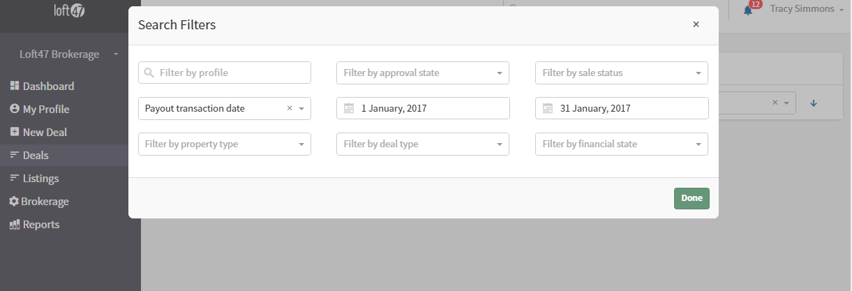Open the Payout transaction date dropdown
Screen dimensions: 852x291
tap(301, 109)
